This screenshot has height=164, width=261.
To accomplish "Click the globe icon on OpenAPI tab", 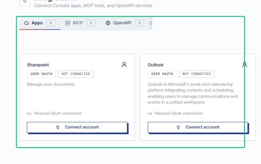I will click(108, 23).
